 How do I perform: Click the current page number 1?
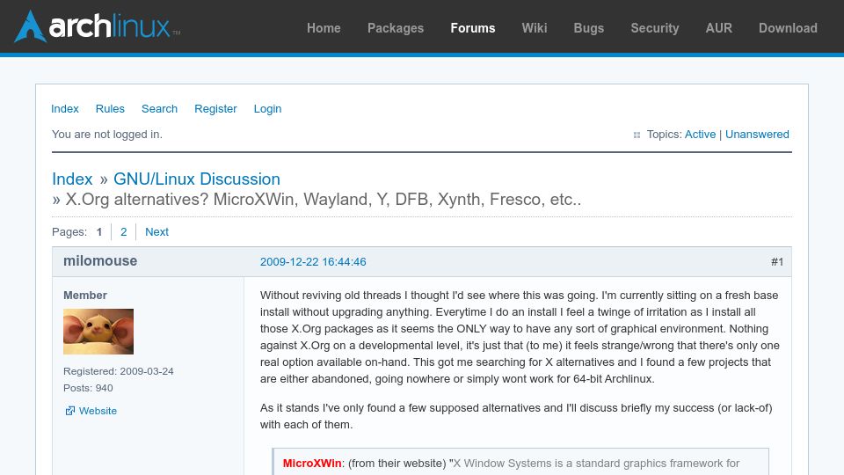[99, 232]
